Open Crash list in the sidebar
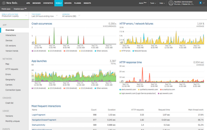 [9, 103]
